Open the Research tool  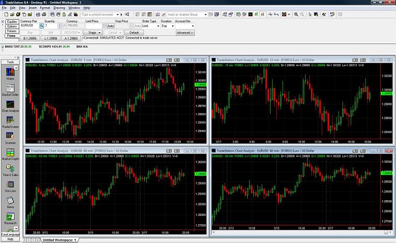(x=10, y=218)
